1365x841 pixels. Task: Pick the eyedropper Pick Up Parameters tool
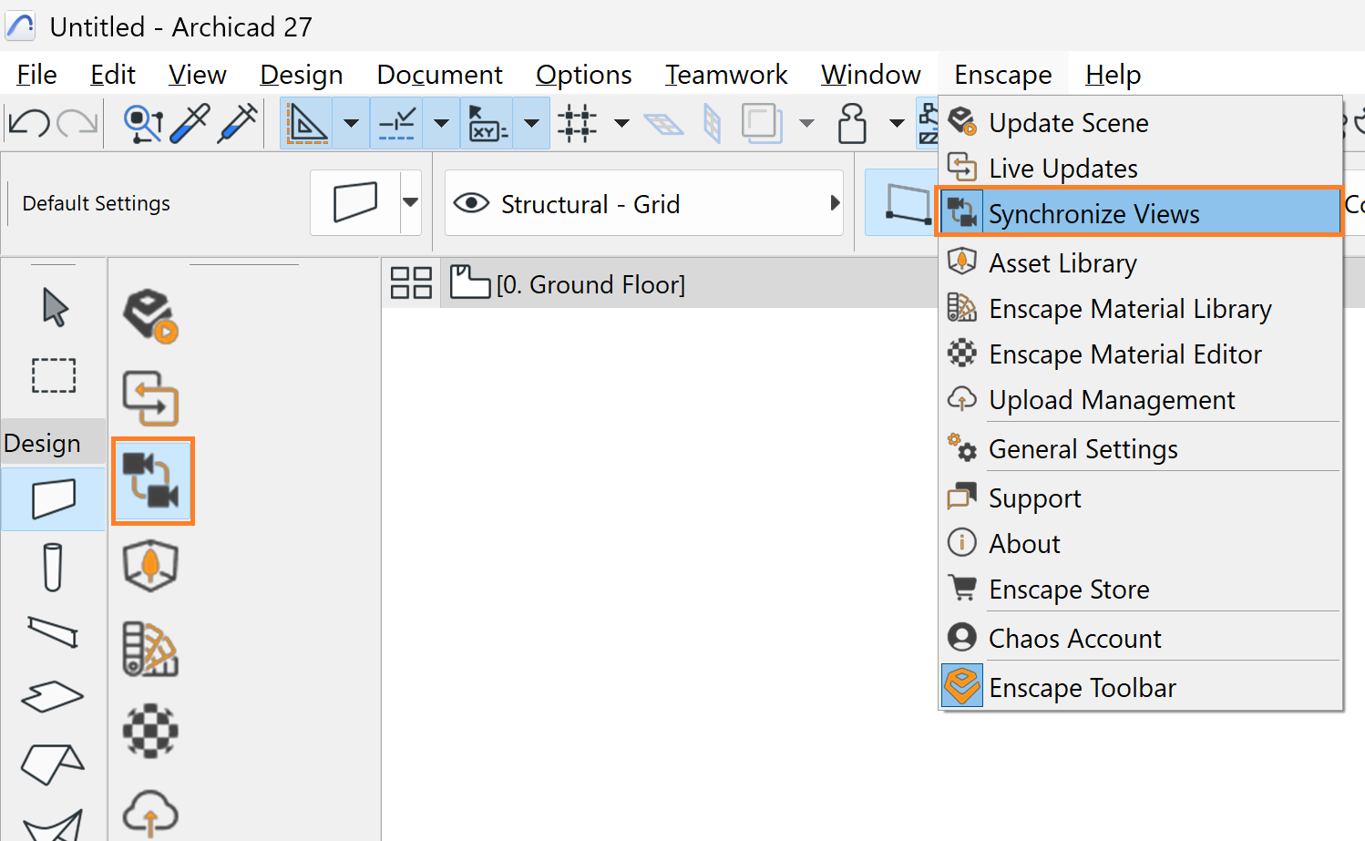pos(190,124)
